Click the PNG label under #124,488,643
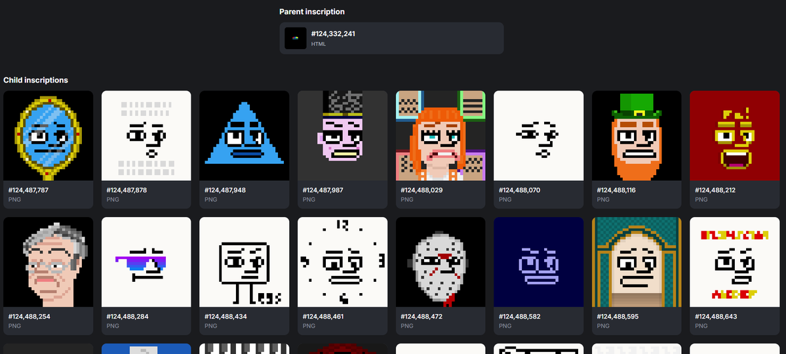The image size is (786, 354). tap(700, 326)
